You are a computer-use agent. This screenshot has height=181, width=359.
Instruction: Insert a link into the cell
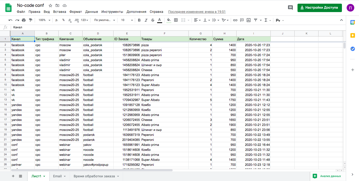tap(235, 20)
